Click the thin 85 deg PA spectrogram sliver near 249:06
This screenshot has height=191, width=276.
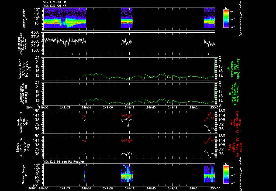click(x=85, y=173)
